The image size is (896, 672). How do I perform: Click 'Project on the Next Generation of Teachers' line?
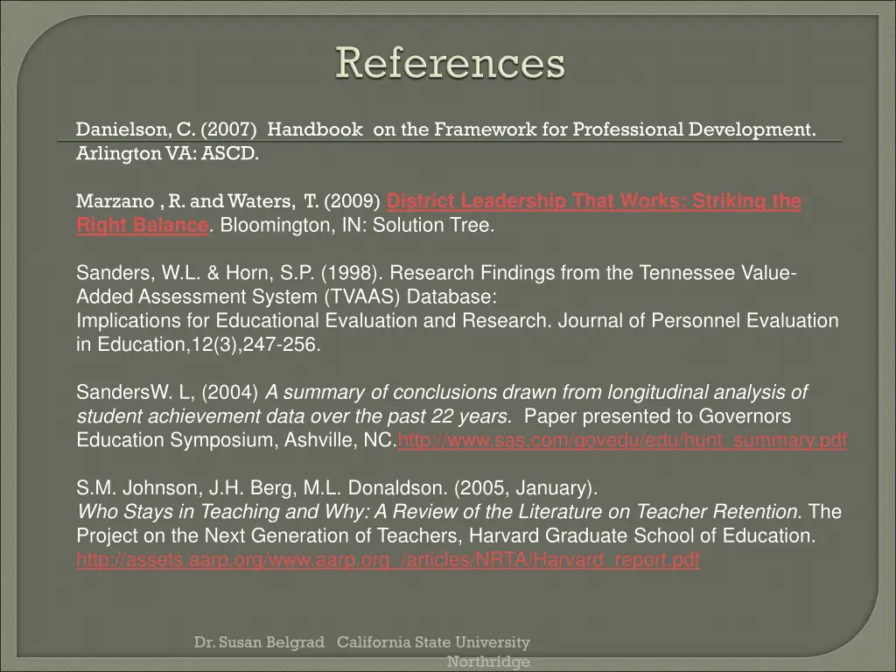click(x=445, y=535)
